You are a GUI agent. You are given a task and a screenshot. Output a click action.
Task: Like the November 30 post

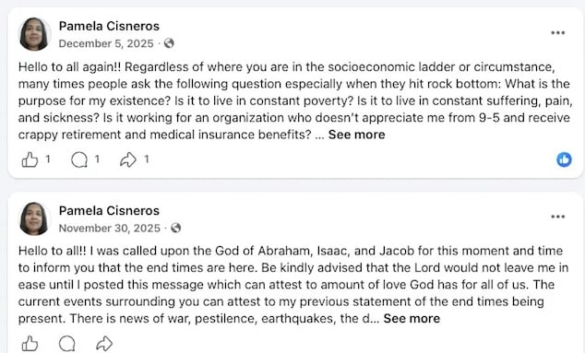coord(30,344)
